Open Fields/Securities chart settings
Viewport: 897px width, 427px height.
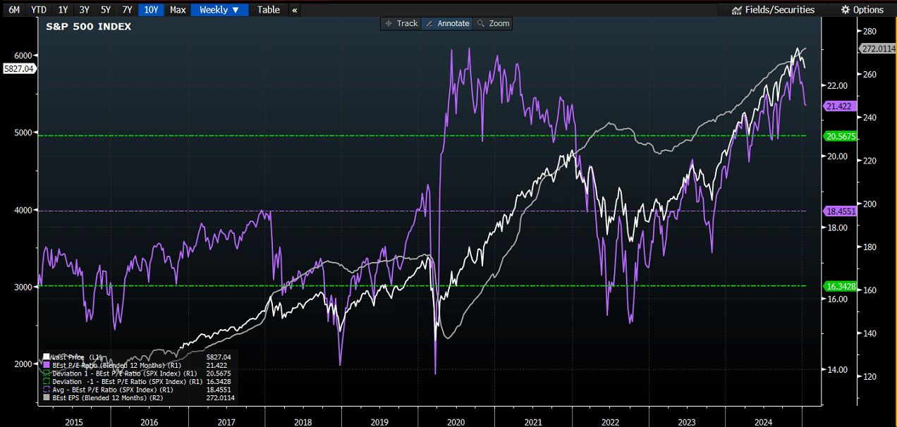pyautogui.click(x=774, y=10)
